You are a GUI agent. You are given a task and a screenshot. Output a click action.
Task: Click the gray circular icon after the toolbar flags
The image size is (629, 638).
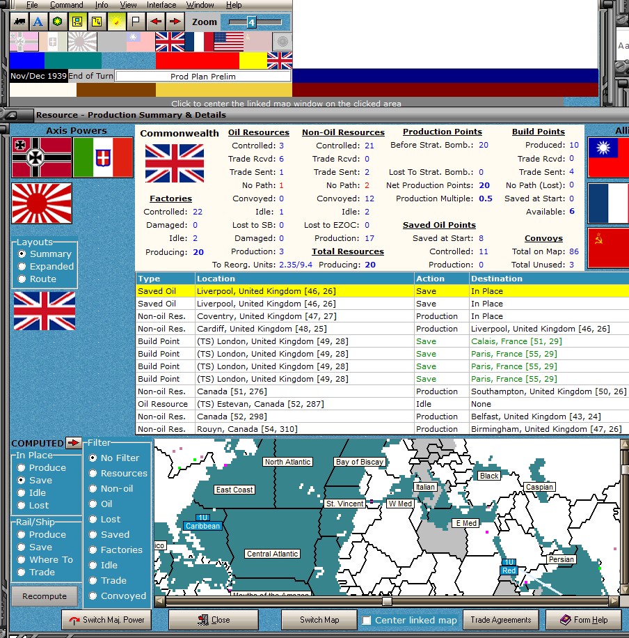tap(282, 42)
